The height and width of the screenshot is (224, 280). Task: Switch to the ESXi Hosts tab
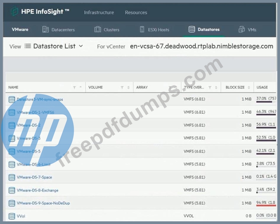pyautogui.click(x=154, y=29)
